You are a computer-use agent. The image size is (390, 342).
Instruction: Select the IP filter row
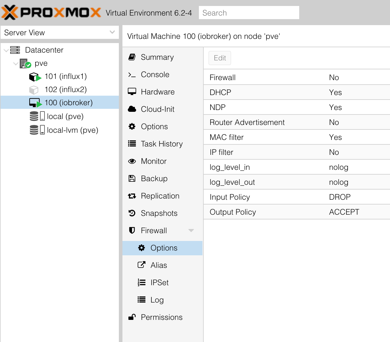tap(297, 152)
